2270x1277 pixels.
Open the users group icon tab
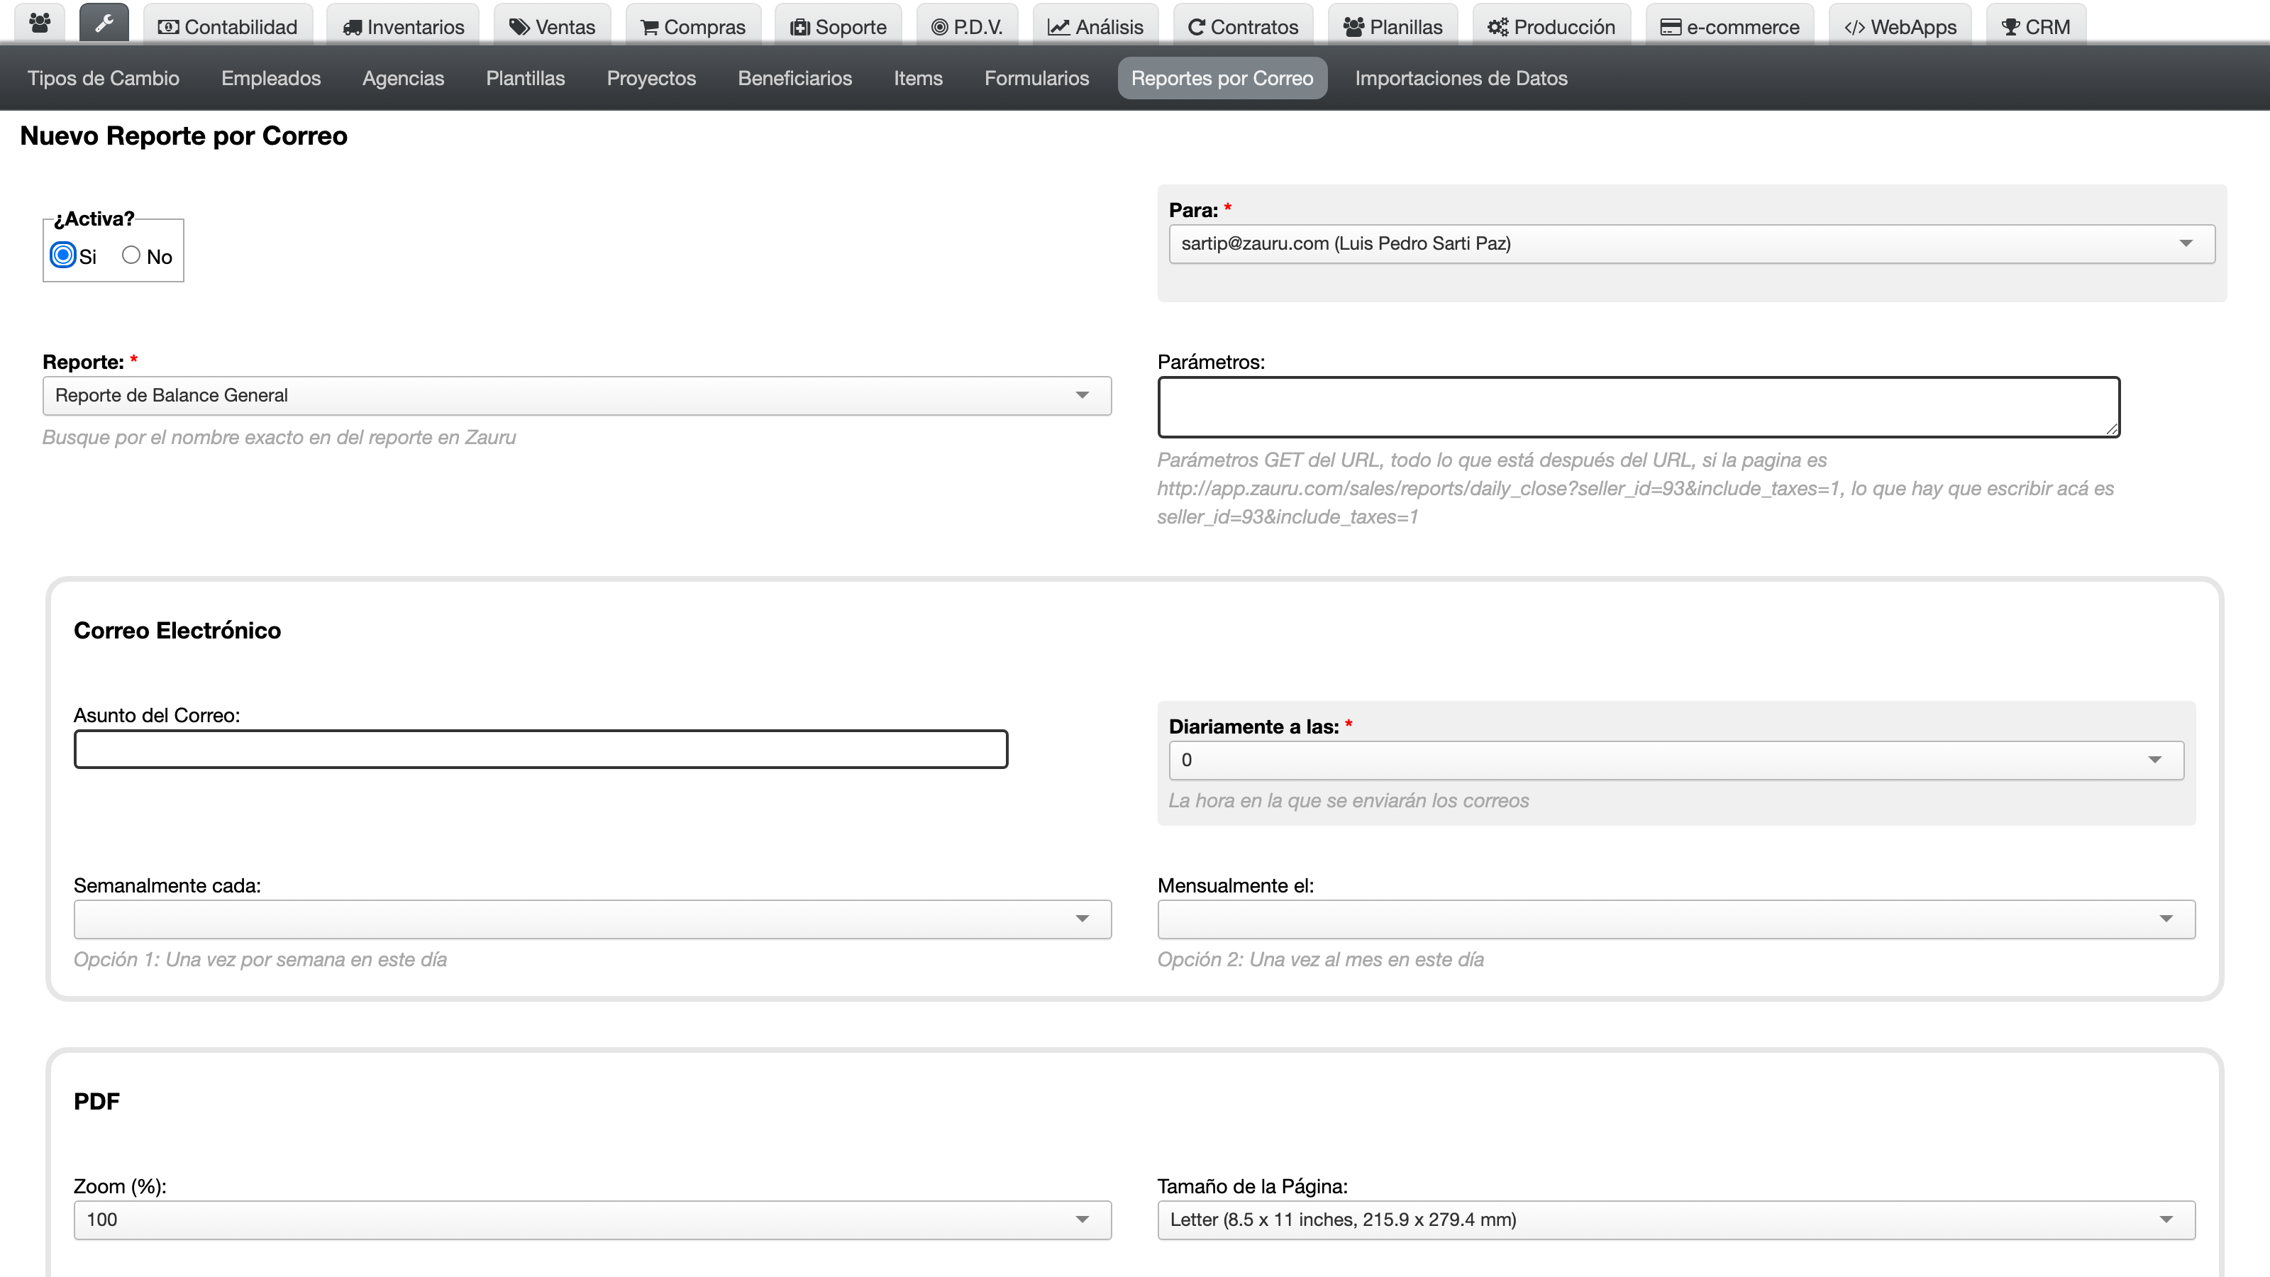point(40,24)
